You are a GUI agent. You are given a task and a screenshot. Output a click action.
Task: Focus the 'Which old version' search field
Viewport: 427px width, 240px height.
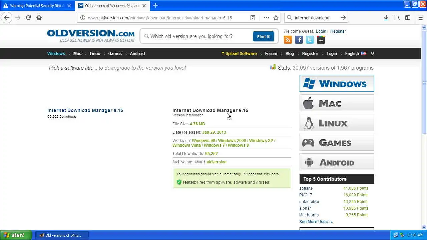(198, 36)
